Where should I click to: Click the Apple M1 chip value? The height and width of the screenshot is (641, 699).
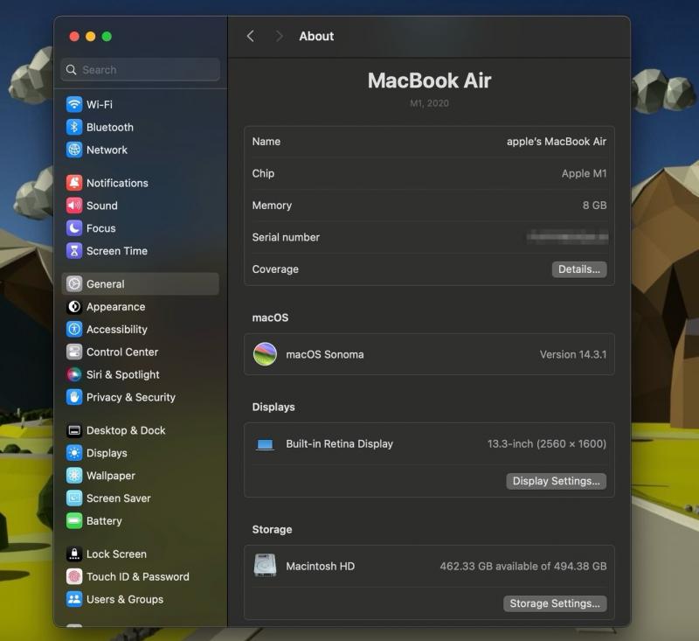(584, 173)
